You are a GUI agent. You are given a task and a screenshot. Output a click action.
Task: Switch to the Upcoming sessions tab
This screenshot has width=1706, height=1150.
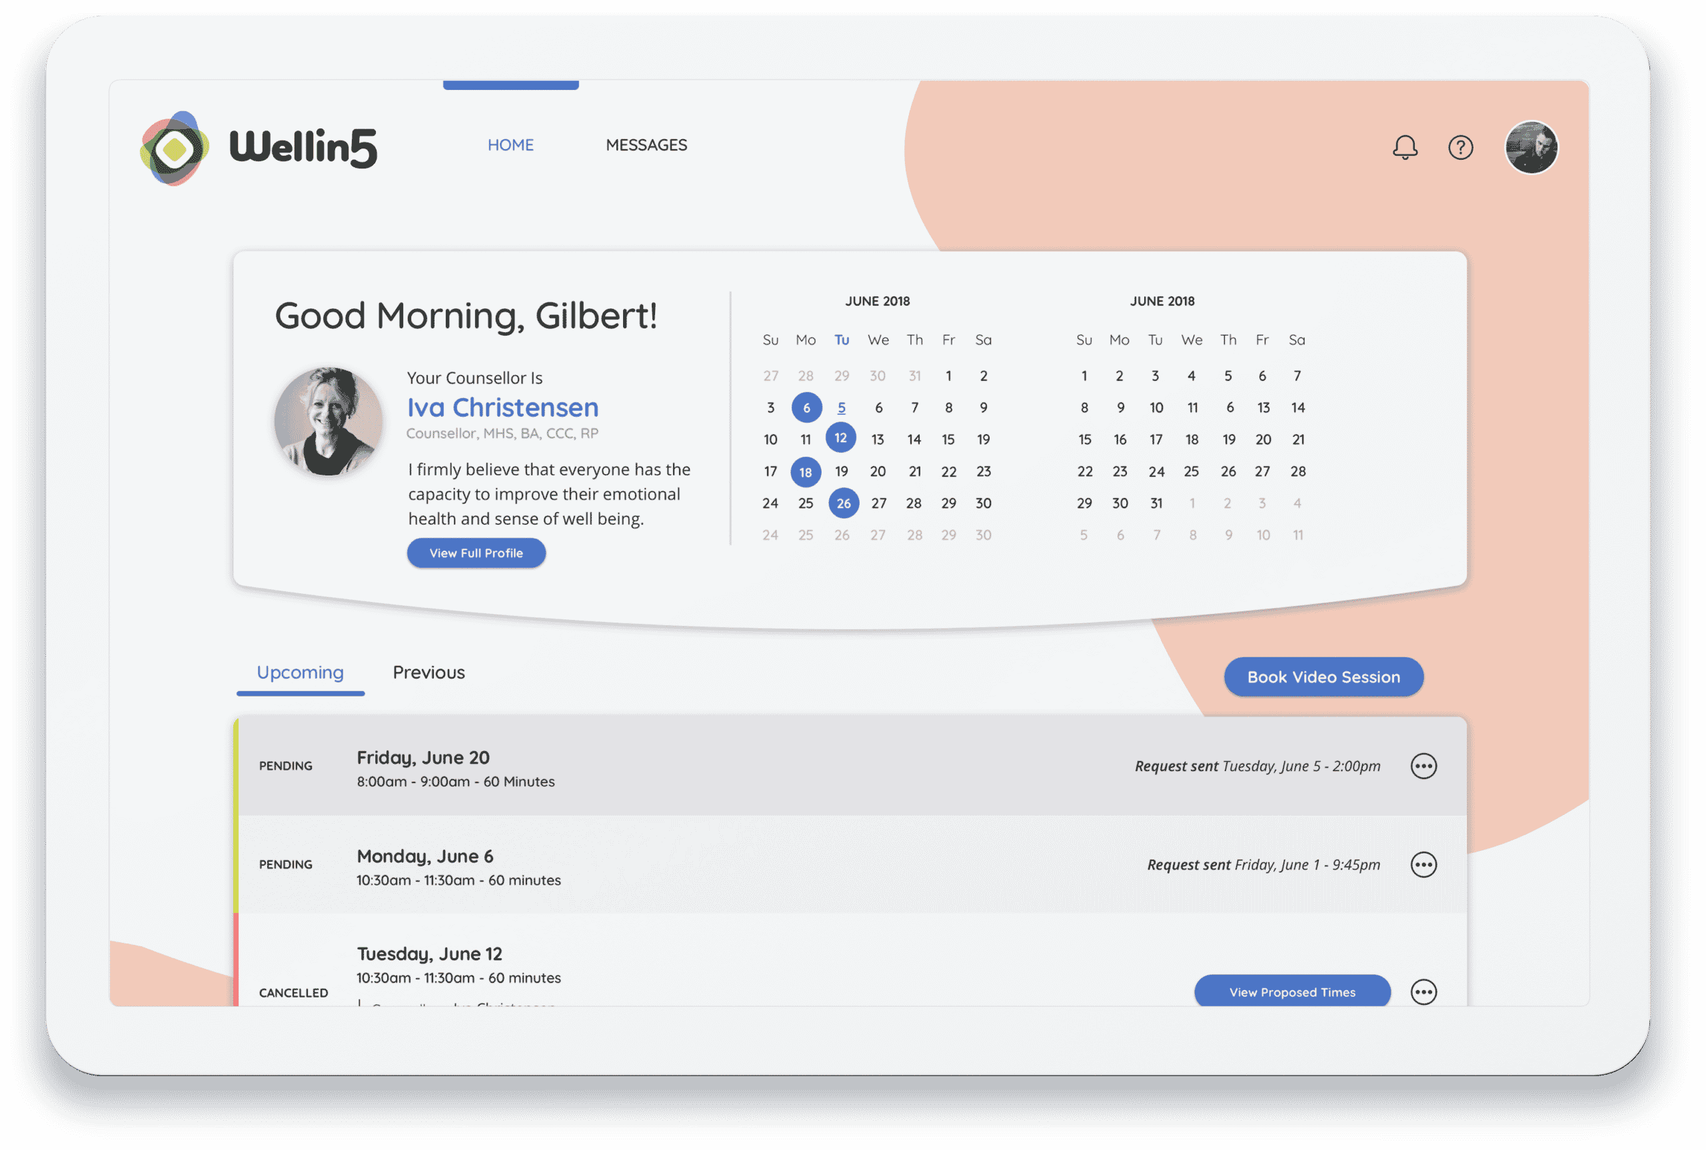pos(300,672)
